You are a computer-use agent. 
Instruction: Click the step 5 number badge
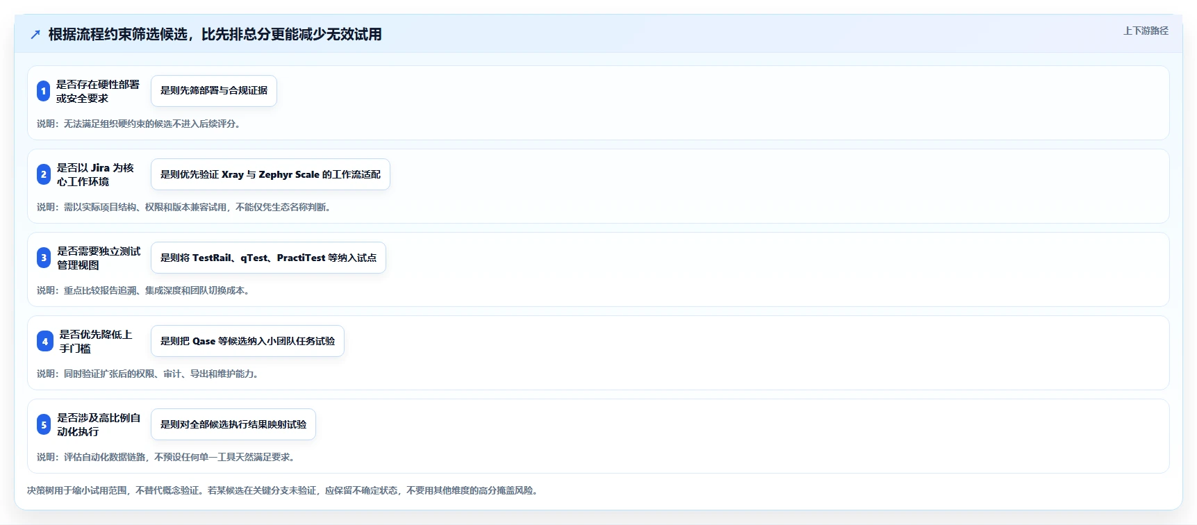tap(44, 424)
